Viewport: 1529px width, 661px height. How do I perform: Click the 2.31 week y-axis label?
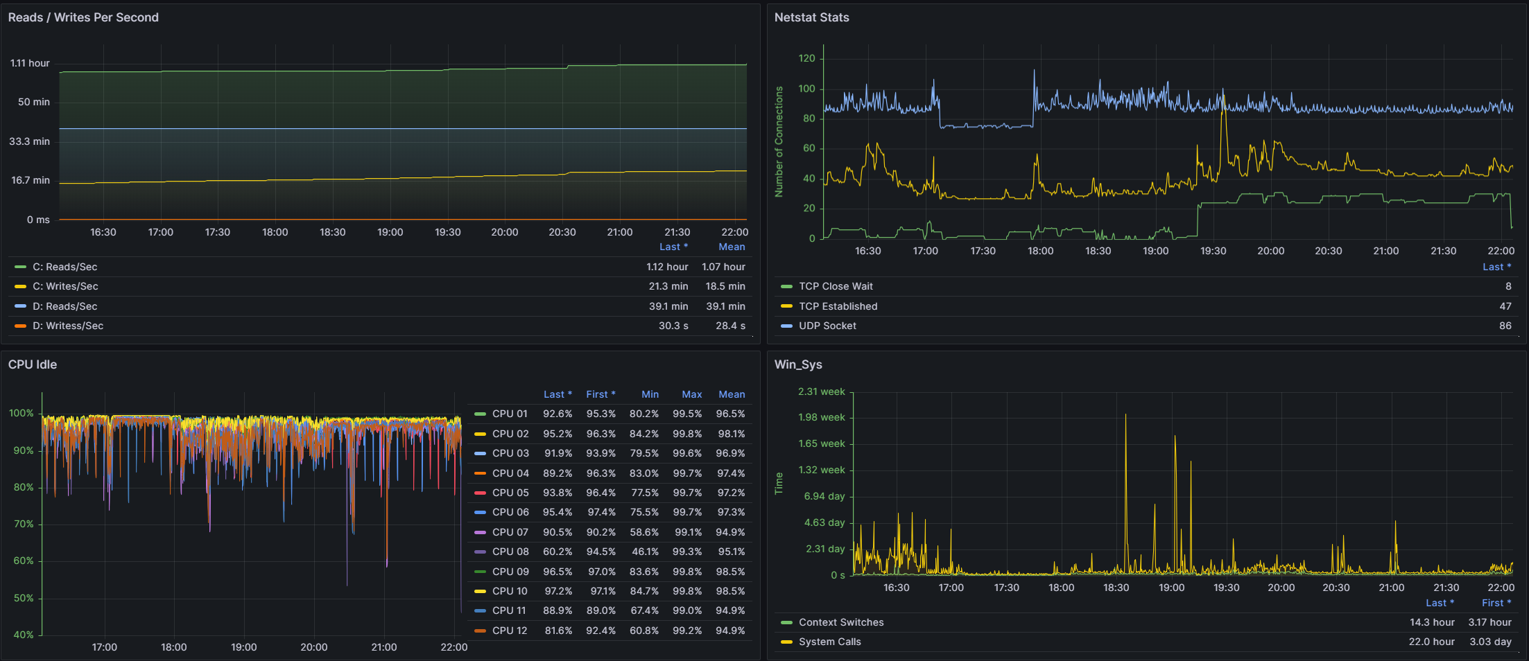821,391
